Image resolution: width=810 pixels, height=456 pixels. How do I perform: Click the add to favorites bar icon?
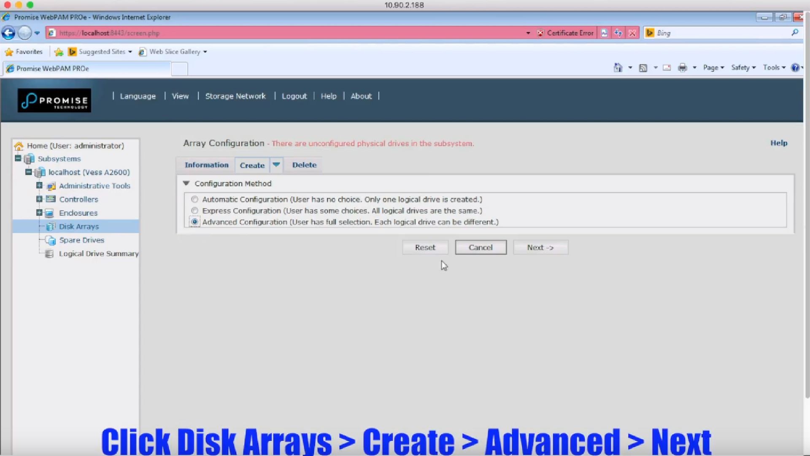tap(59, 52)
